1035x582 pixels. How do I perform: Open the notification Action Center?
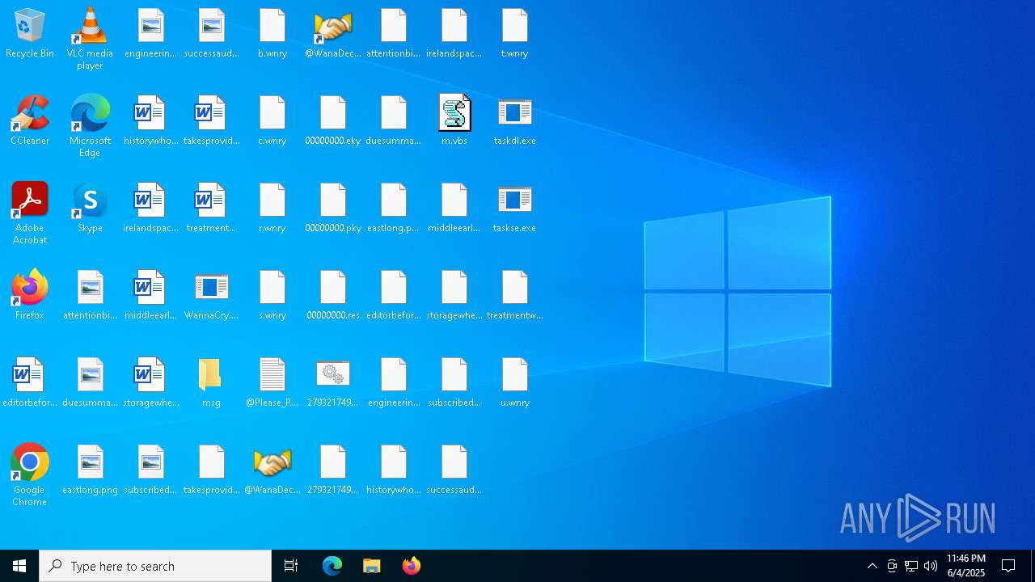coord(1009,566)
